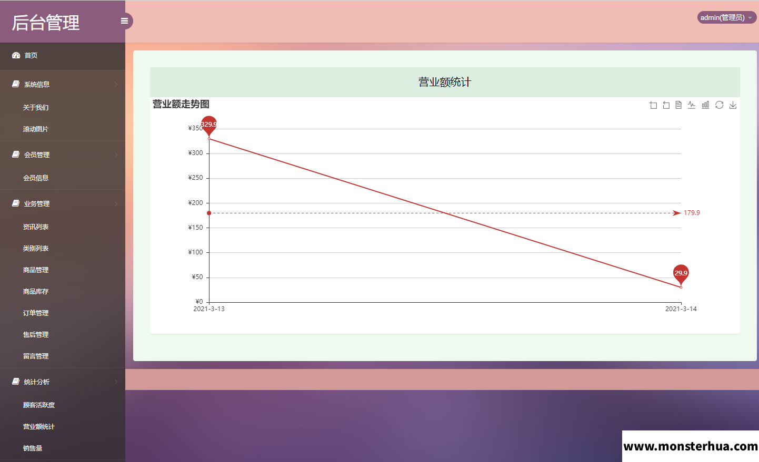759x462 pixels.
Task: Click the ¥350 axis label
Action: 195,128
